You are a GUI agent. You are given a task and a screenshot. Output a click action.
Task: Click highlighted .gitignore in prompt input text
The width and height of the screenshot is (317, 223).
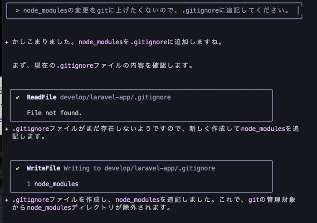click(x=200, y=10)
